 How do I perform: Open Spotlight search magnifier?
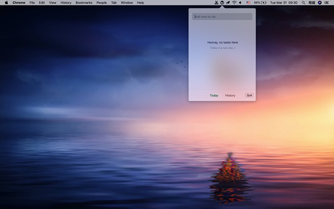(x=303, y=3)
